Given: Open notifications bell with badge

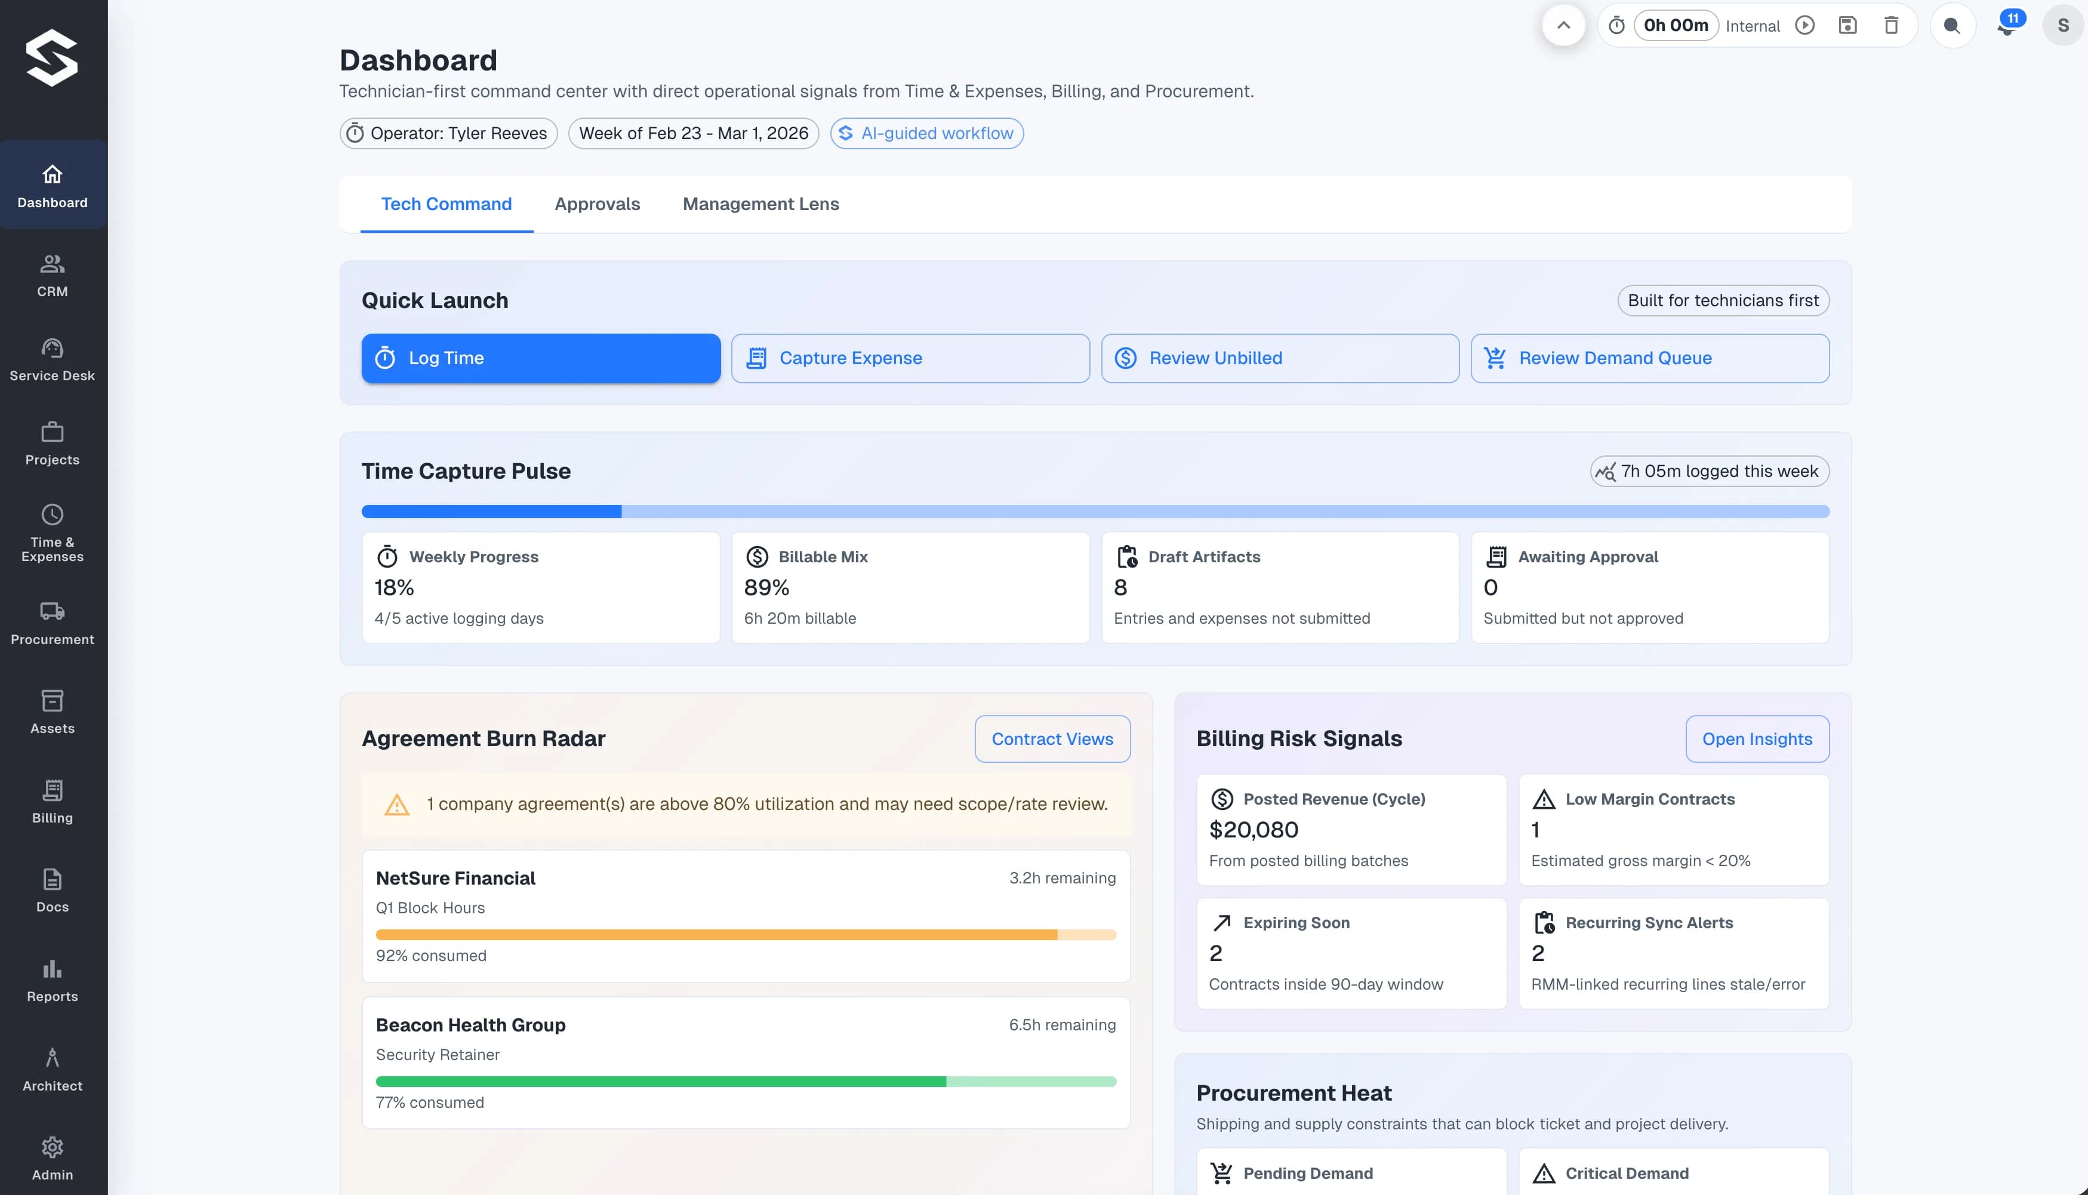Looking at the screenshot, I should [2007, 26].
